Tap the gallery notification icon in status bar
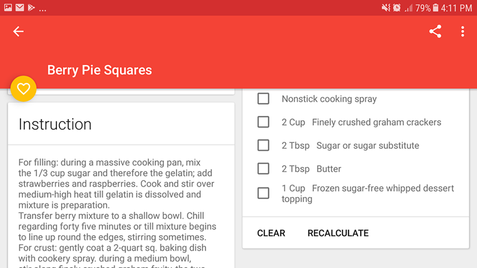The image size is (477, 268). [8, 7]
